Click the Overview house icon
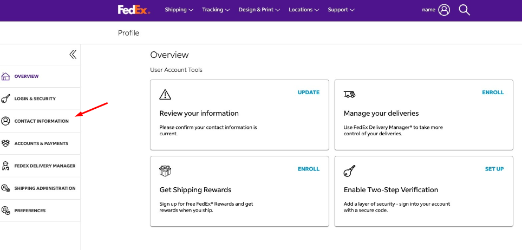The width and height of the screenshot is (522, 250). (x=6, y=76)
